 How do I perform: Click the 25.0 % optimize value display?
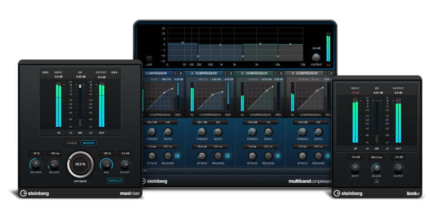(x=80, y=164)
